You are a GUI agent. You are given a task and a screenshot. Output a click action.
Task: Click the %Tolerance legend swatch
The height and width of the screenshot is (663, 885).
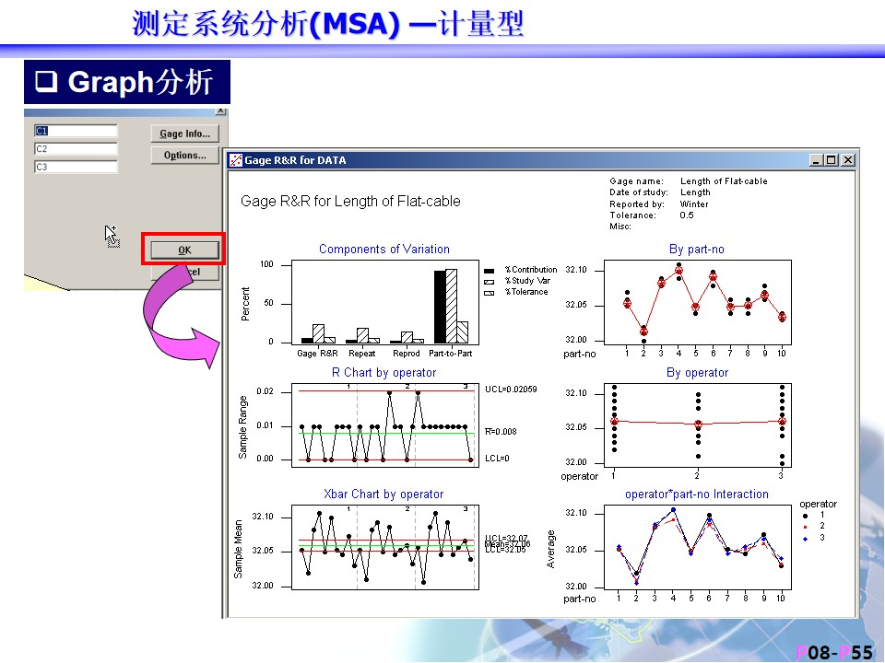pos(490,292)
